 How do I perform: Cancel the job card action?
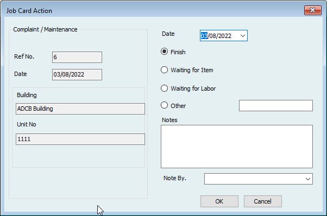point(262,201)
